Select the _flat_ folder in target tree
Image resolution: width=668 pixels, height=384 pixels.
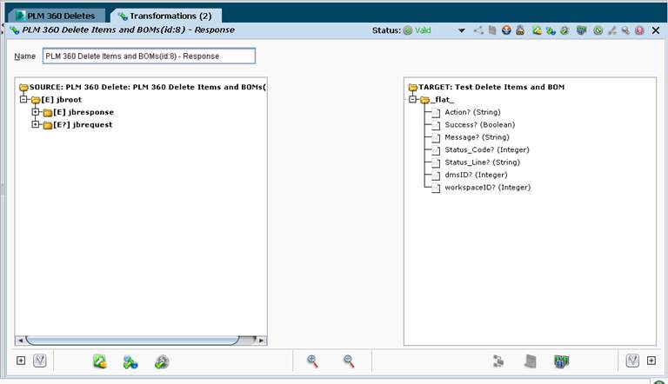click(x=438, y=100)
